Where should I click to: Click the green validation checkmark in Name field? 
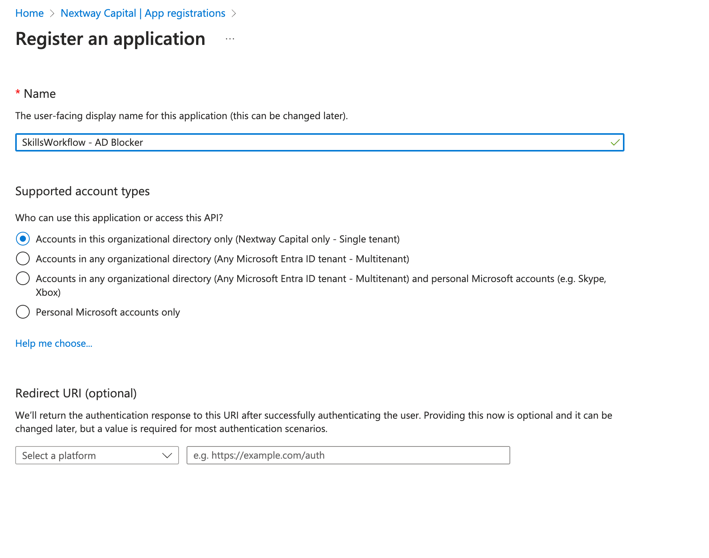[x=615, y=142]
